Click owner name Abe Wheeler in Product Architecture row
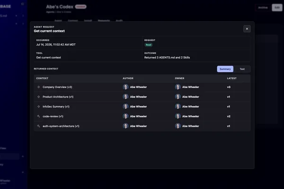 click(x=191, y=97)
